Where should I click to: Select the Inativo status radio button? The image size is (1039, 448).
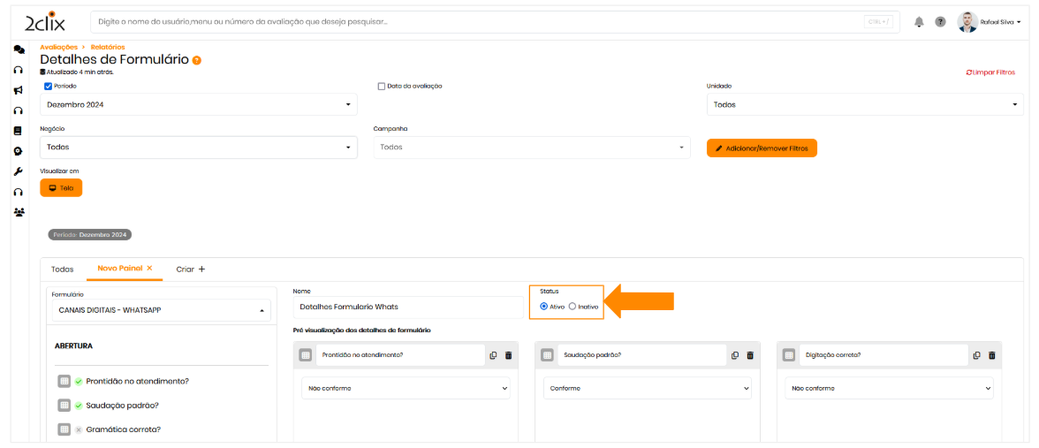(573, 307)
